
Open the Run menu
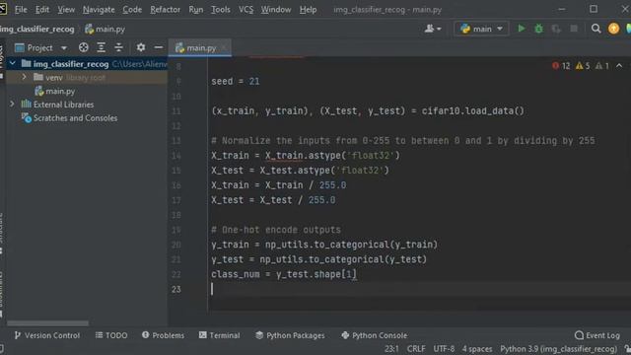pos(196,9)
